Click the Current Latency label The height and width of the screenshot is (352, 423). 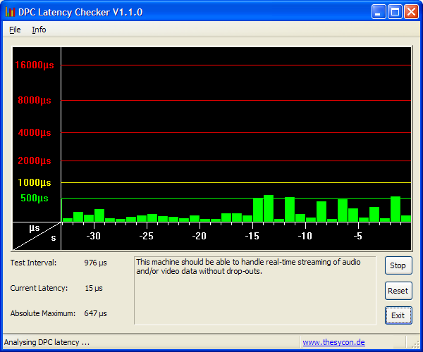(39, 288)
